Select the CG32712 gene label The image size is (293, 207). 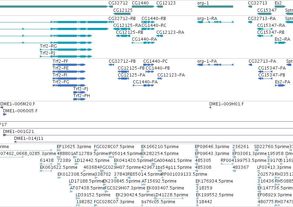(118, 3)
